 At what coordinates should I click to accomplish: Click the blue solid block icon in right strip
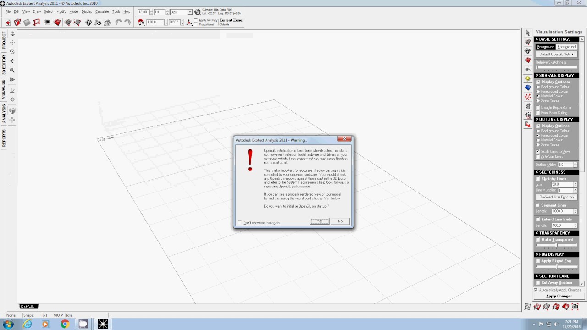[x=528, y=88]
